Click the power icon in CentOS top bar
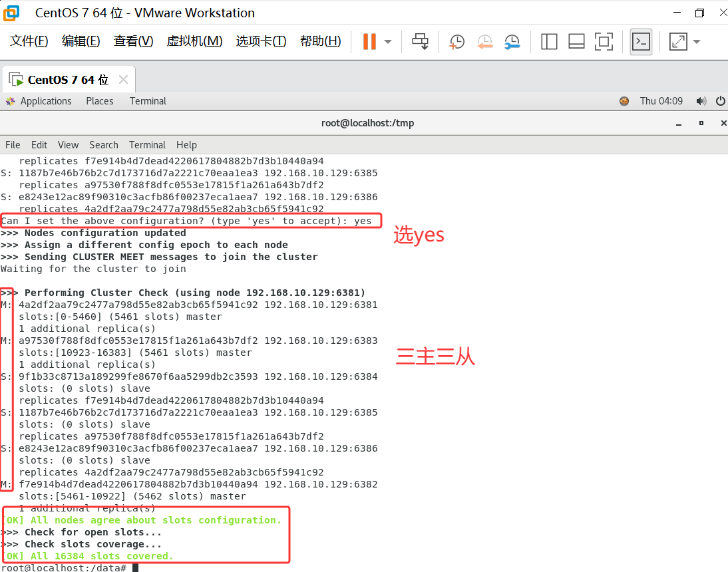728x572 pixels. click(x=720, y=101)
